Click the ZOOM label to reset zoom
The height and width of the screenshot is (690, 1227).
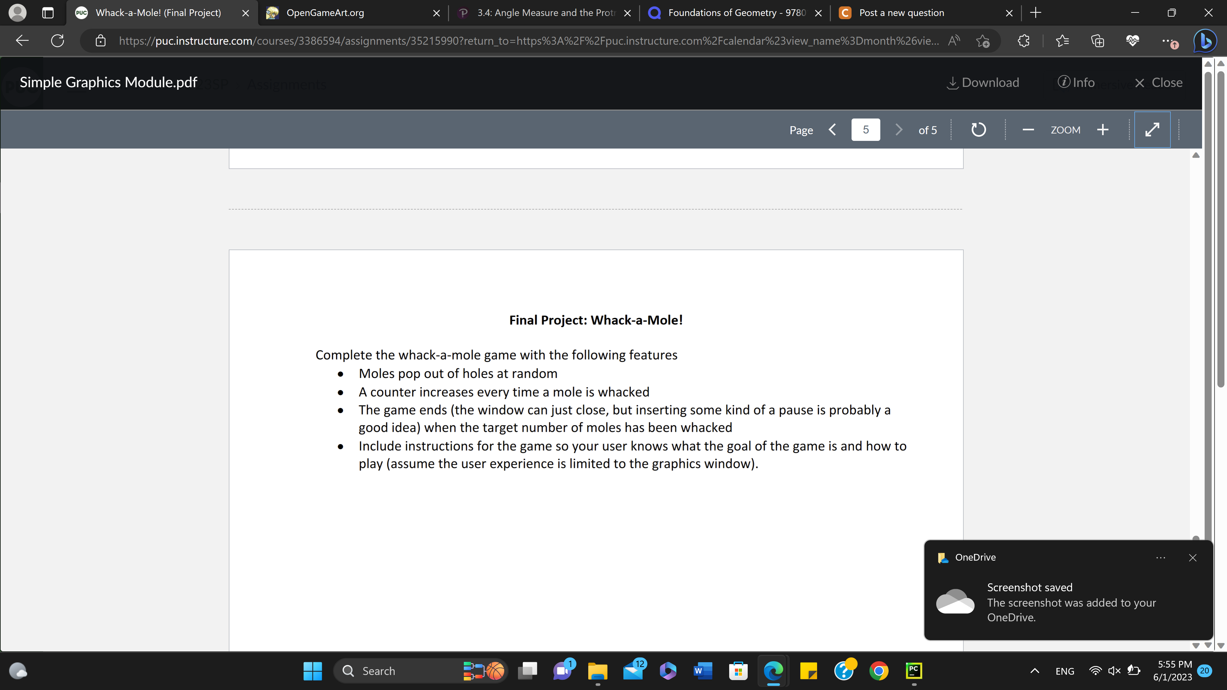pos(1065,130)
